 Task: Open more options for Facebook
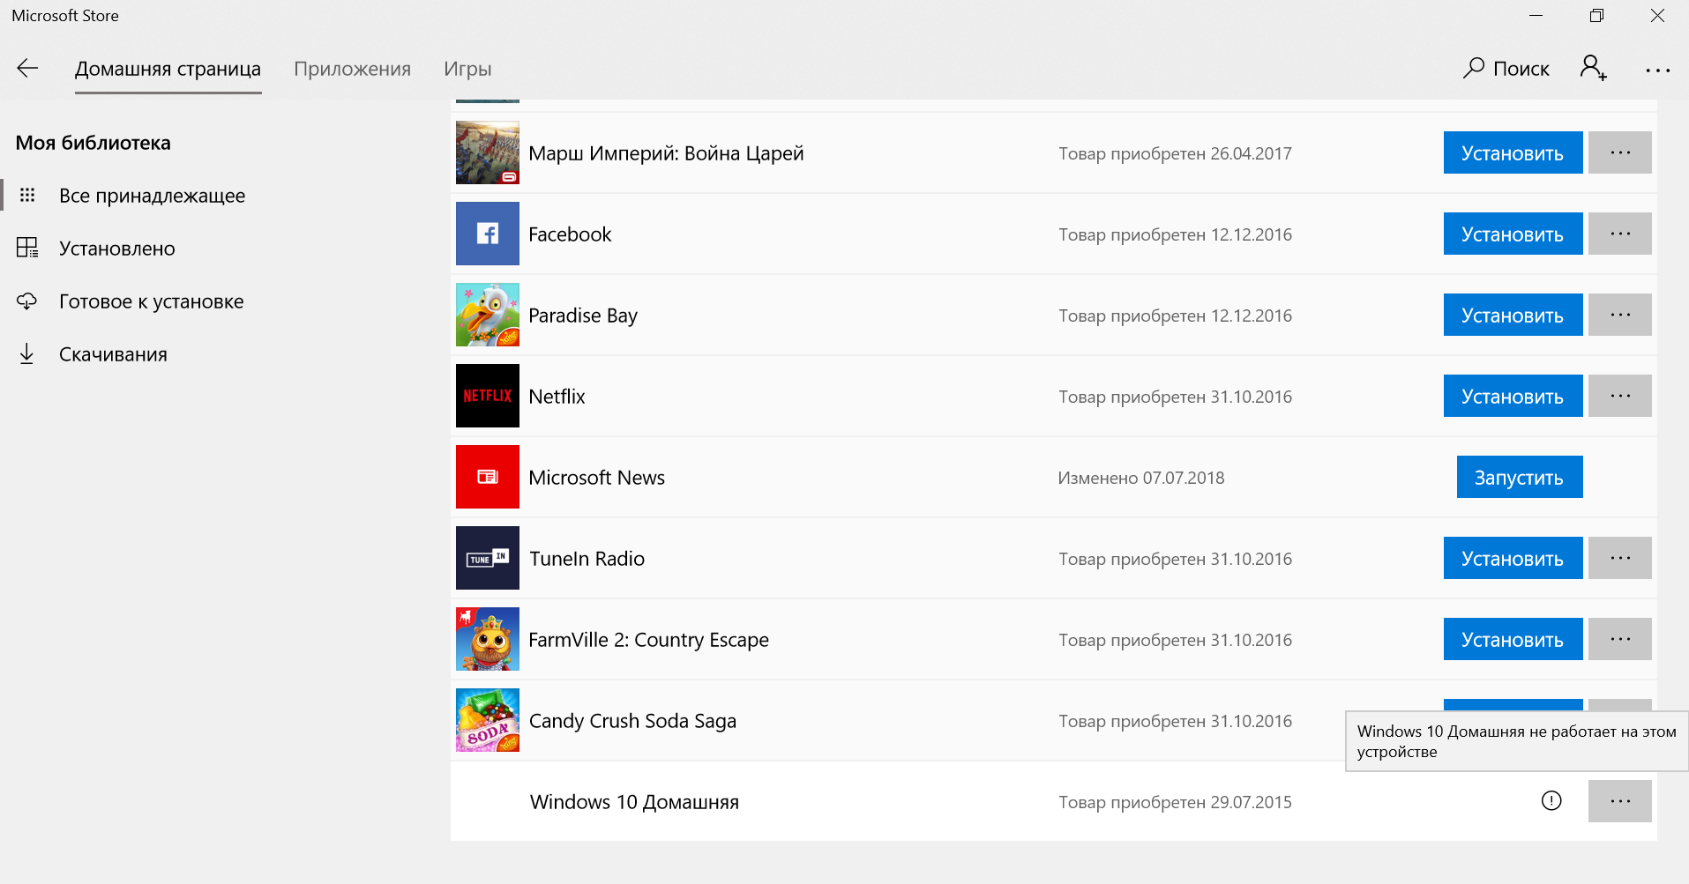point(1620,234)
